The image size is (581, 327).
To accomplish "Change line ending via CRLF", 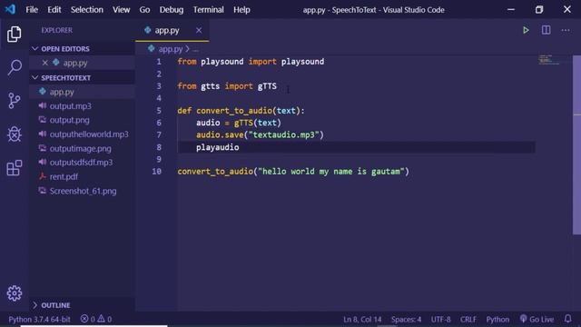I will coord(468,319).
